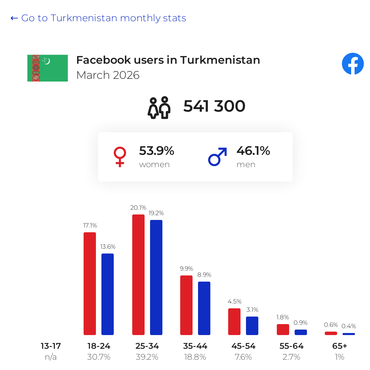Click the blue 3.1% bar for ages 45-54
The image size is (370, 370).
pyautogui.click(x=252, y=326)
